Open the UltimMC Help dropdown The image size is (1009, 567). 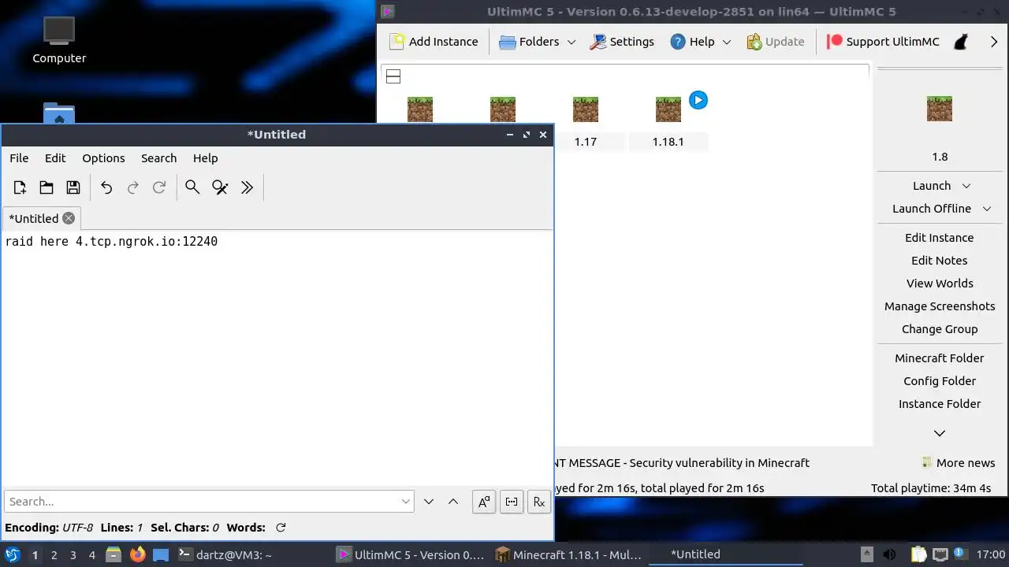pyautogui.click(x=701, y=42)
